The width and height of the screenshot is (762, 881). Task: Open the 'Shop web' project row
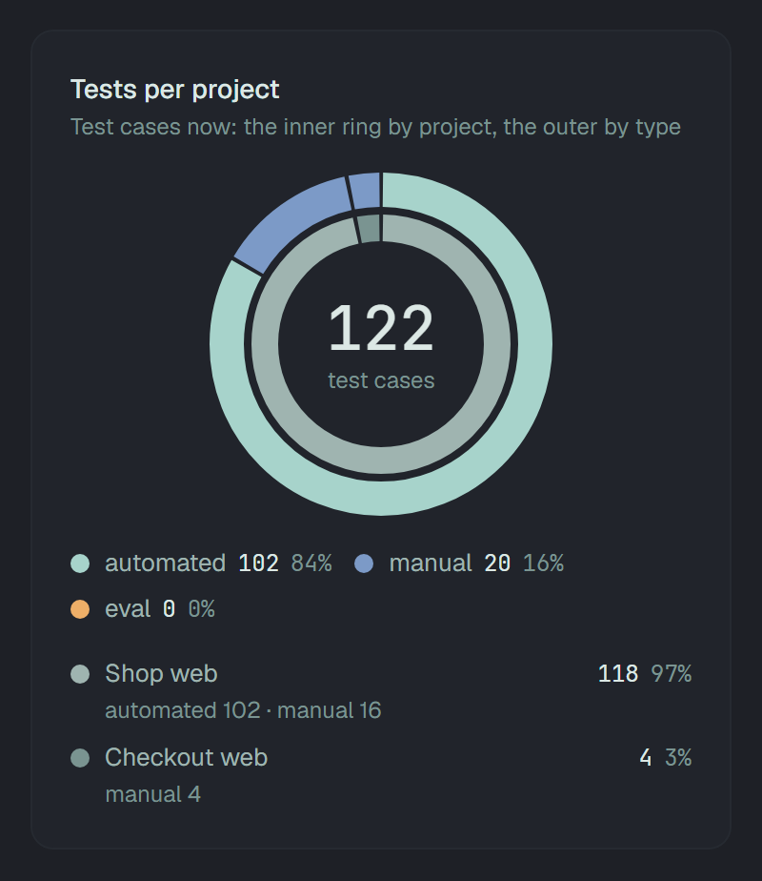click(x=381, y=691)
